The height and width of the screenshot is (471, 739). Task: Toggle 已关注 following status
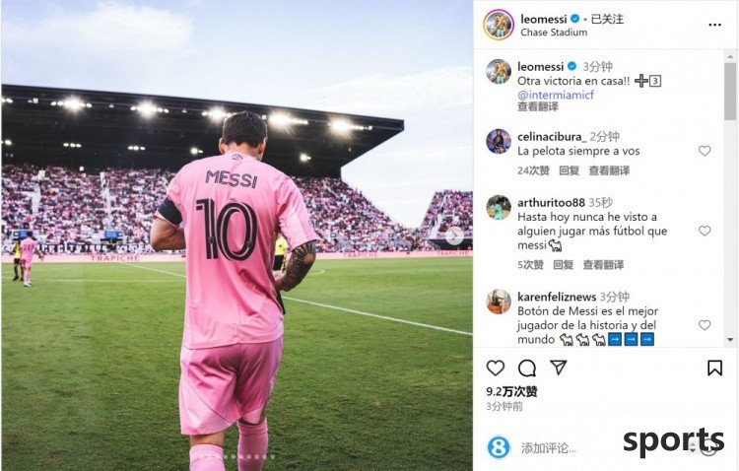pyautogui.click(x=607, y=19)
